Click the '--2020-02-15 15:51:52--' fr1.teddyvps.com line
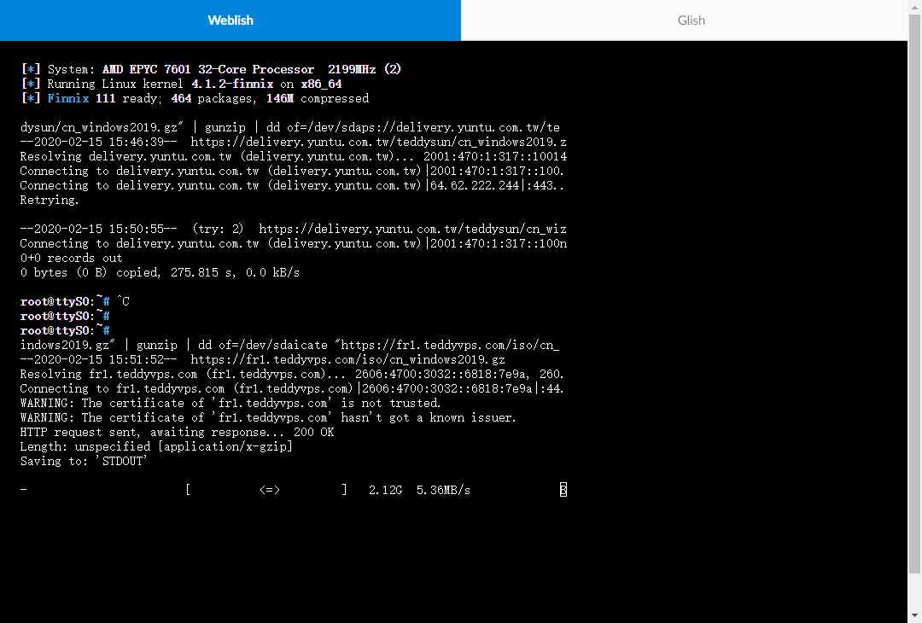Viewport: 922px width, 623px height. tap(262, 359)
